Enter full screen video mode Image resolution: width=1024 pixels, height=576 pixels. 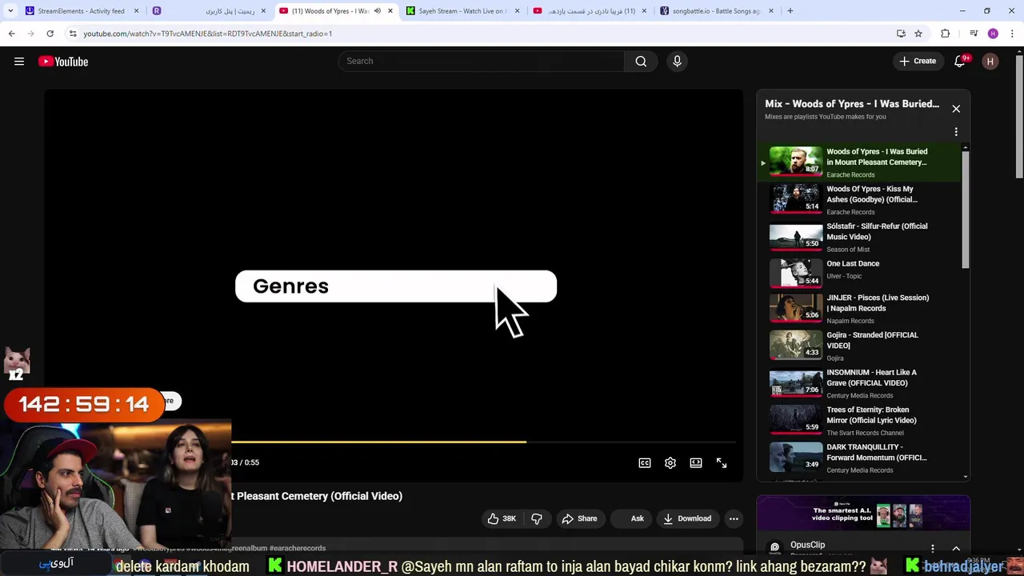click(722, 463)
